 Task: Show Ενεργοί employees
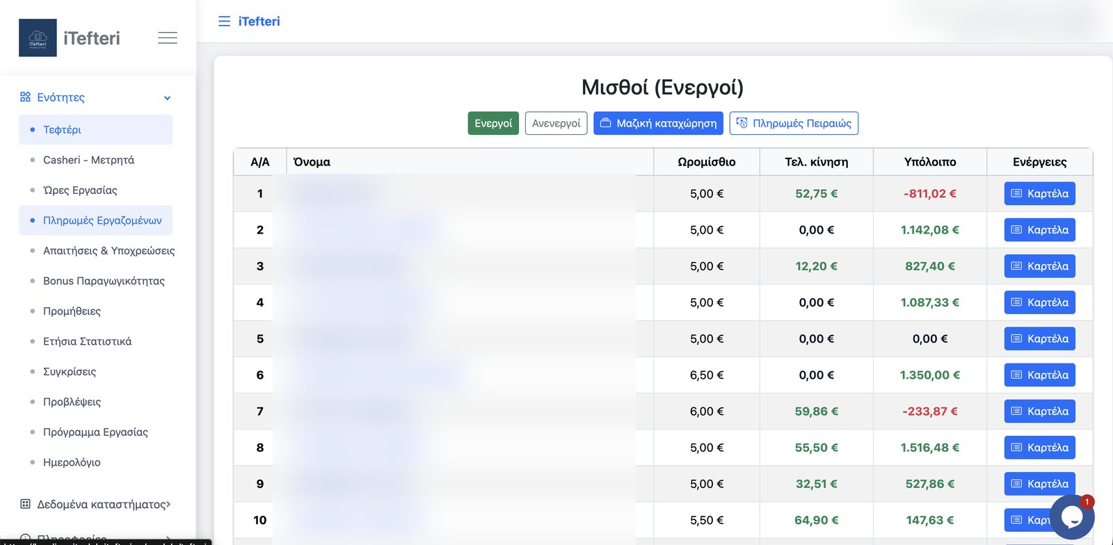493,123
